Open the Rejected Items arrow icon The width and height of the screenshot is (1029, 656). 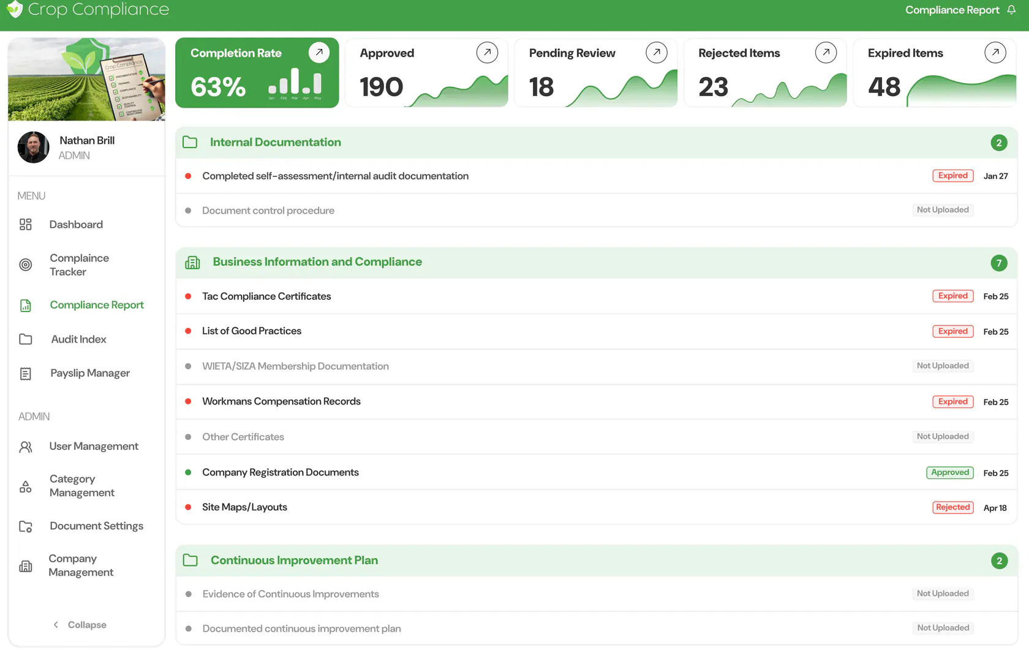pos(826,53)
